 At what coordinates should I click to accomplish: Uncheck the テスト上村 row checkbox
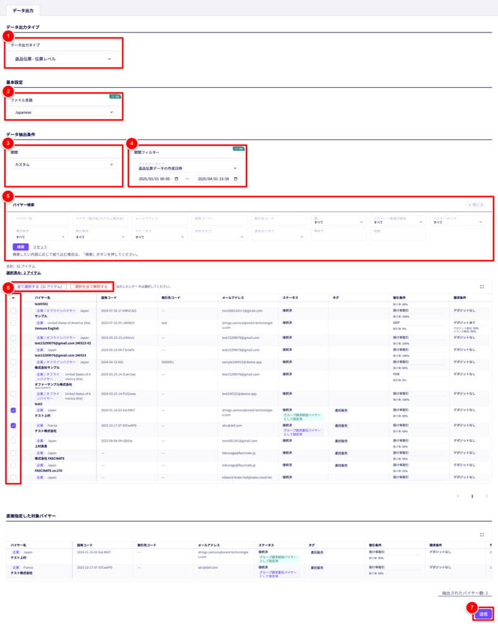pyautogui.click(x=13, y=411)
